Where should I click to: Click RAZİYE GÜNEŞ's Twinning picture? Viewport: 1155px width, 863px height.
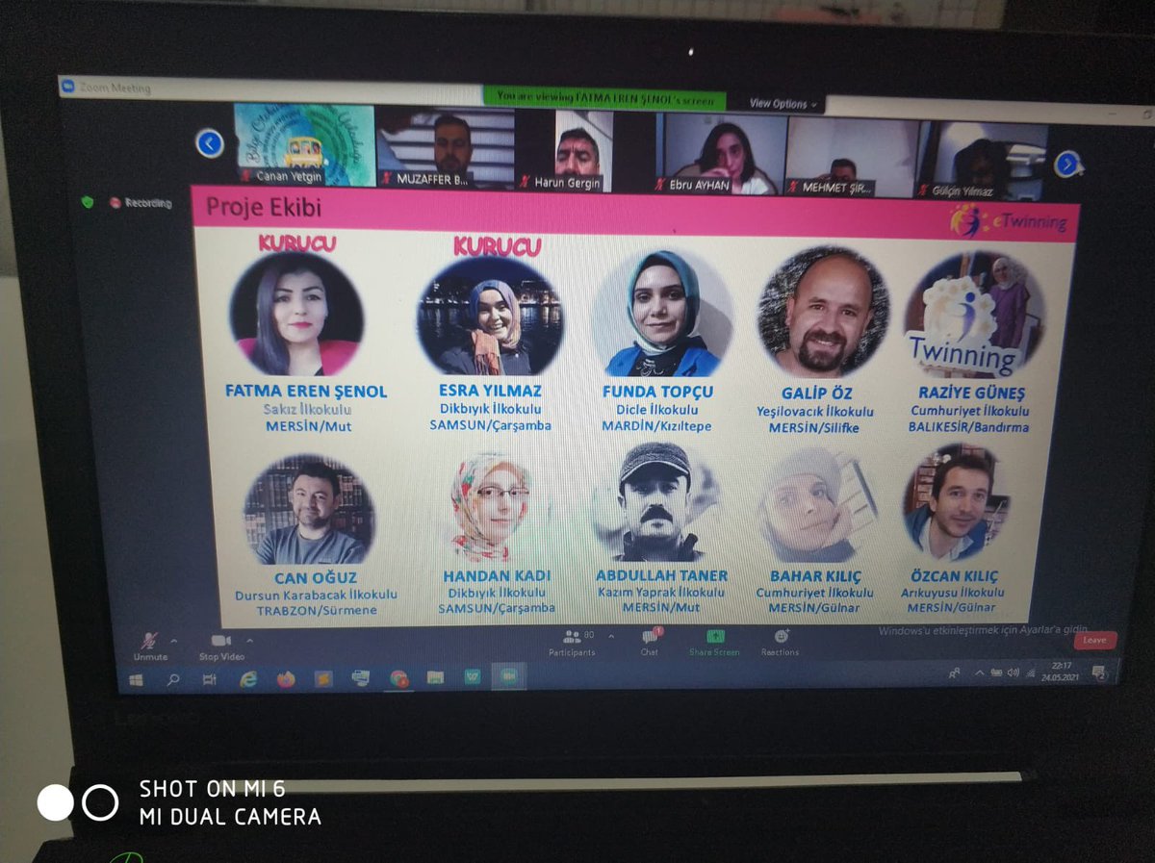coord(975,315)
